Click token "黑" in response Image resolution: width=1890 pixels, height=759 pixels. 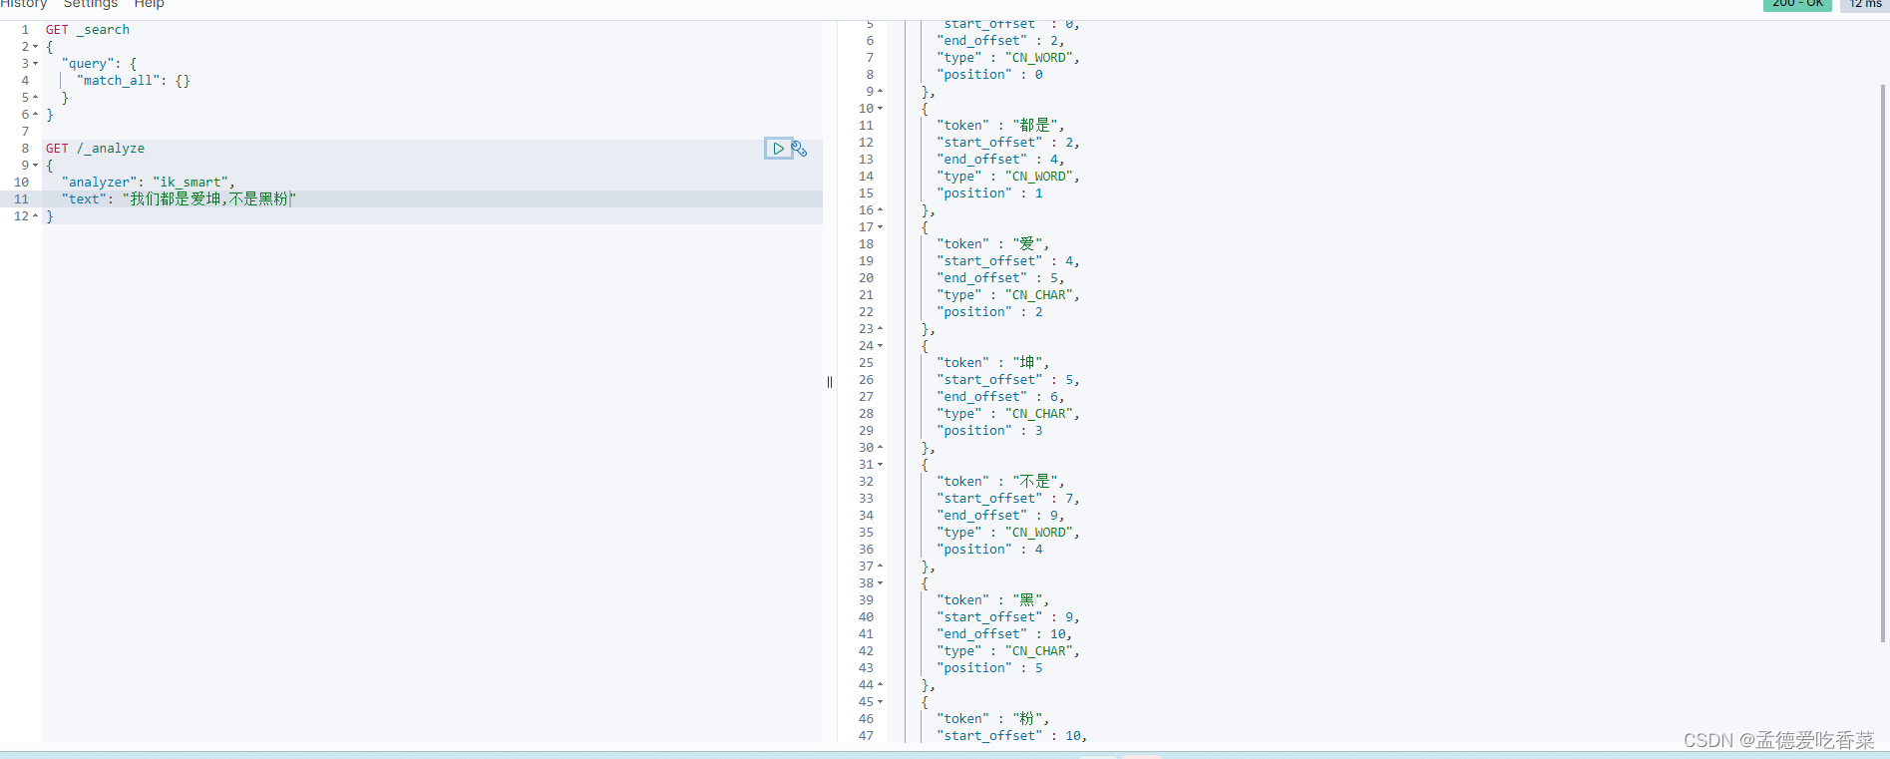[x=992, y=600]
